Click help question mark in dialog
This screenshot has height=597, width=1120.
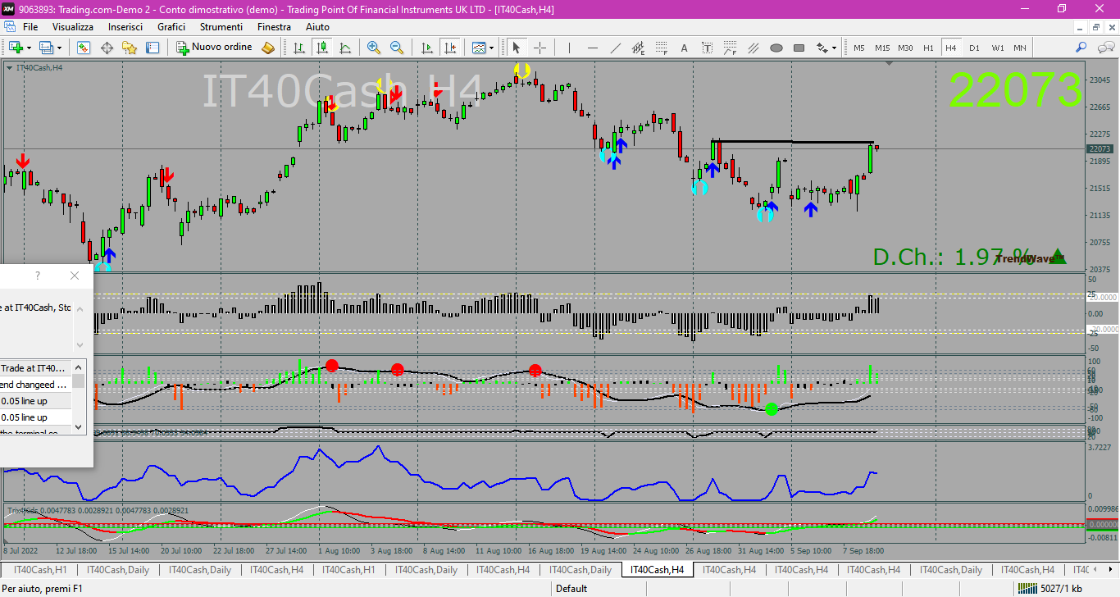coord(37,276)
